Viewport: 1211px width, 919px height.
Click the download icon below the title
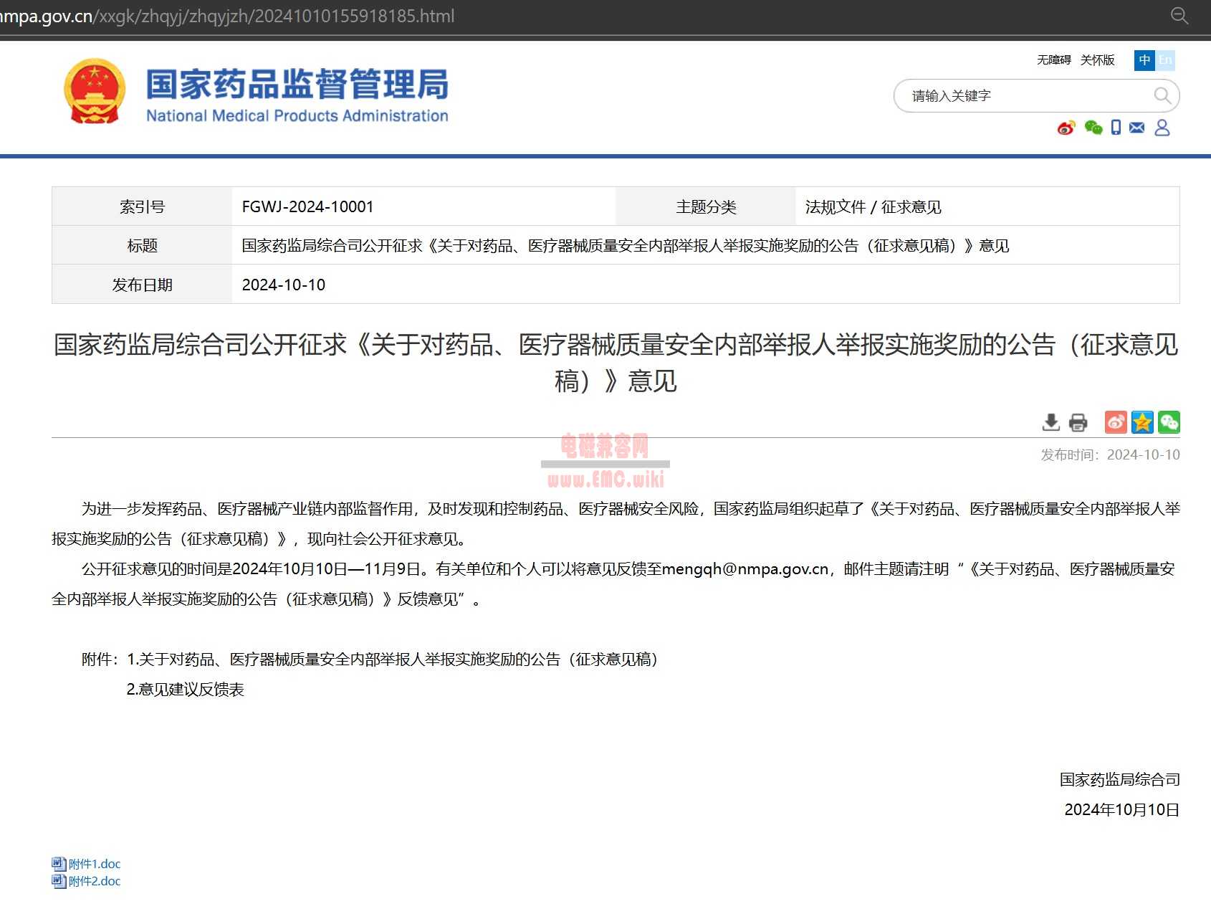tap(1050, 422)
